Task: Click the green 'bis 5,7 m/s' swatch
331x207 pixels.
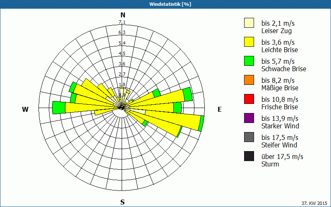Action: [x=249, y=61]
